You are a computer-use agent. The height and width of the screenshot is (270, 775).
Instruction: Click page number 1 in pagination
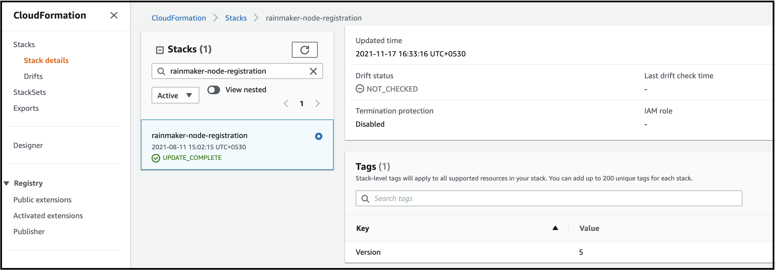coord(301,103)
